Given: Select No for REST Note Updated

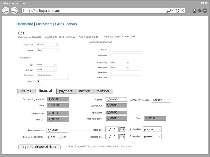Looking at the screenshot, I should point(60,137).
